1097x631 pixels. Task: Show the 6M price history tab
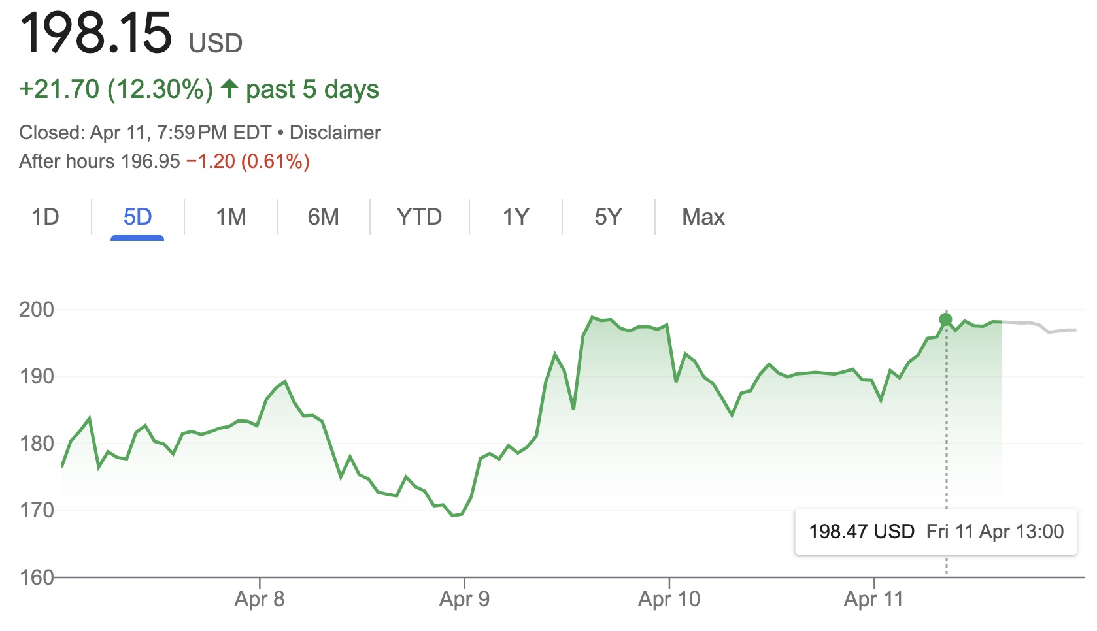pos(323,217)
